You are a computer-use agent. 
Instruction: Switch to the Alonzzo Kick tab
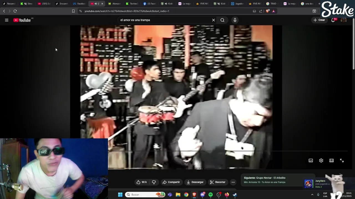(115, 4)
